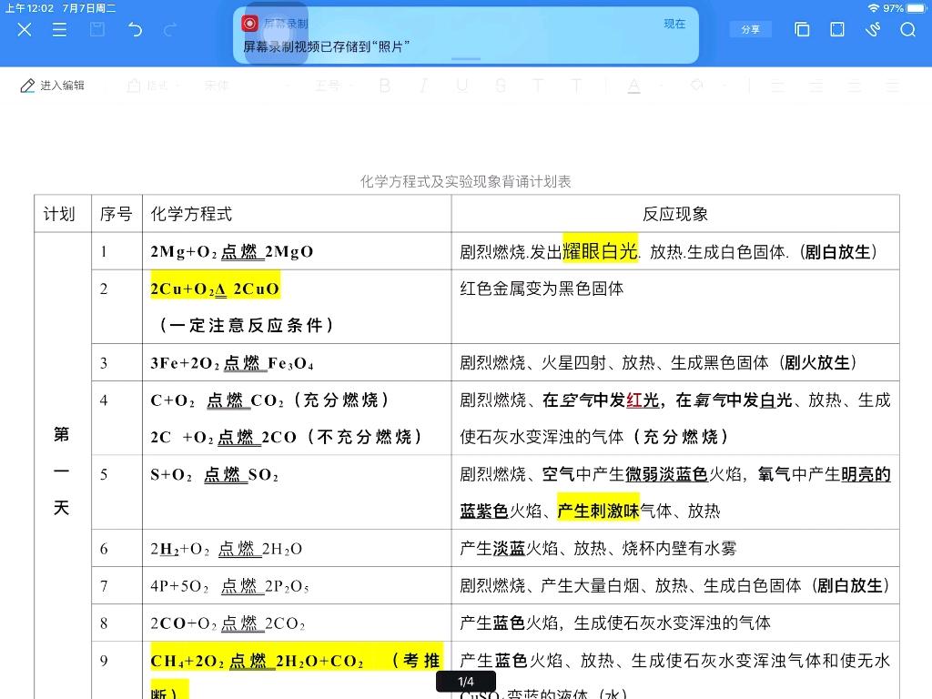The height and width of the screenshot is (699, 932).
Task: Tap the strikethrough formatting icon
Action: (x=500, y=85)
